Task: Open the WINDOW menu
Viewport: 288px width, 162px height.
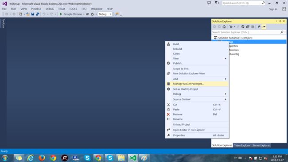Action: (x=97, y=9)
